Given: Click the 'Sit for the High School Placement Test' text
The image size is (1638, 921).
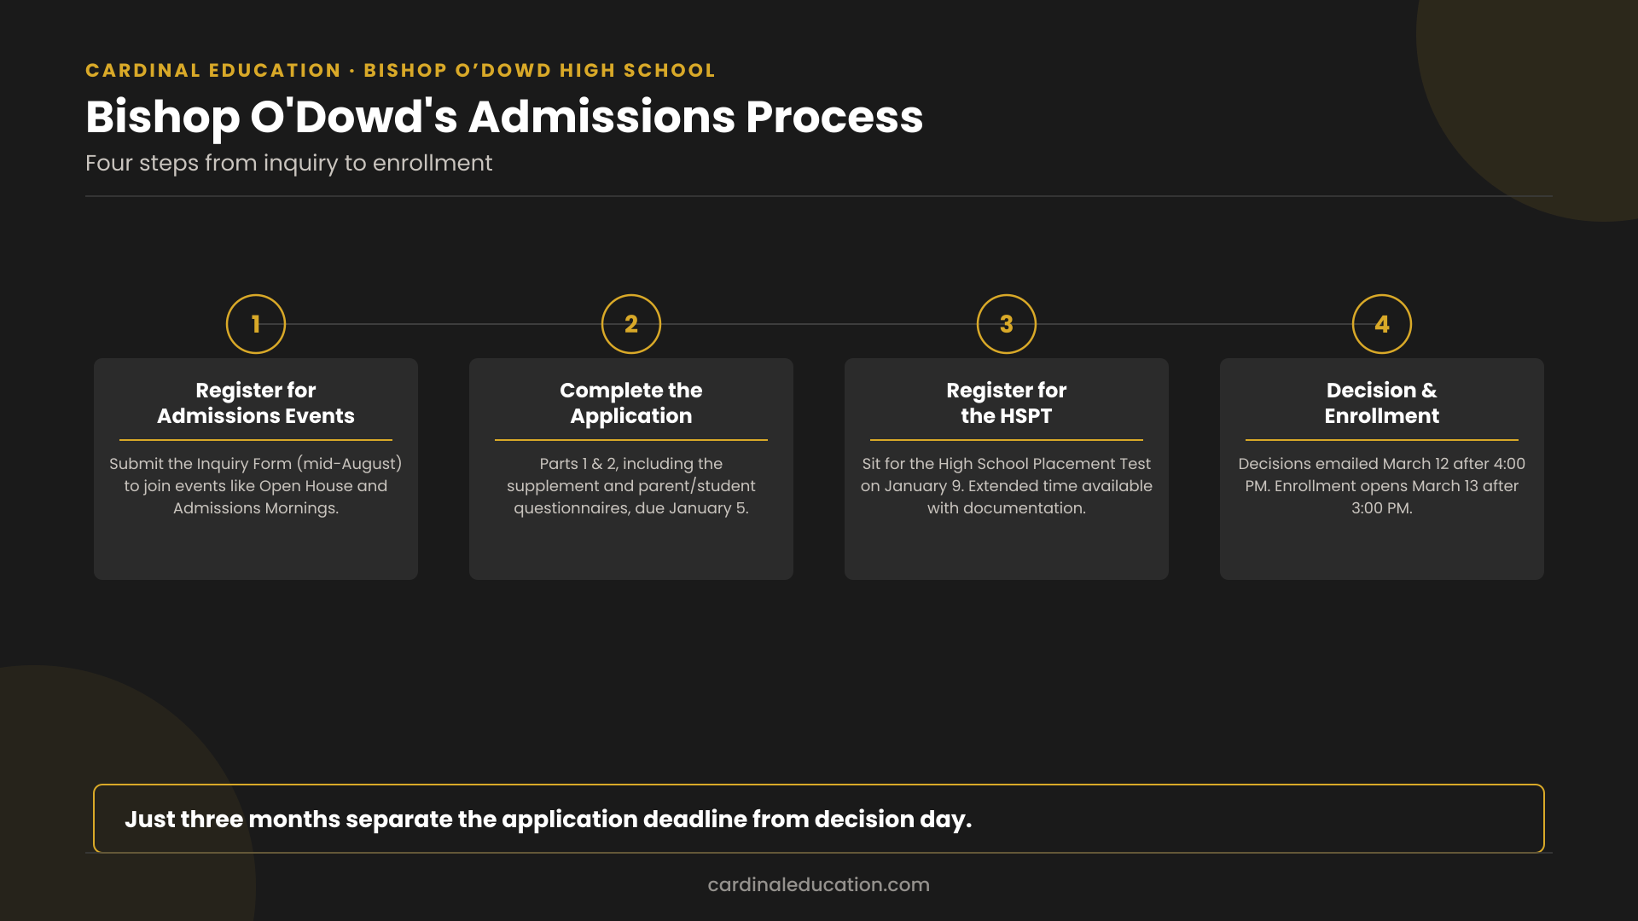Looking at the screenshot, I should click(x=1007, y=485).
